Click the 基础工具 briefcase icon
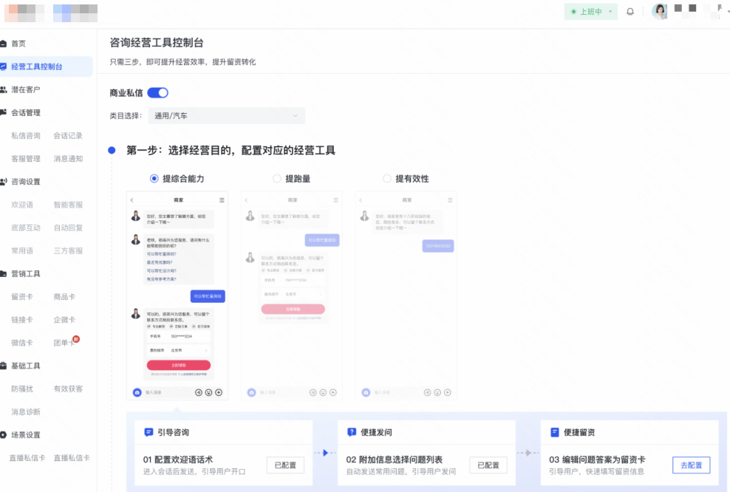The image size is (730, 492). [3, 366]
